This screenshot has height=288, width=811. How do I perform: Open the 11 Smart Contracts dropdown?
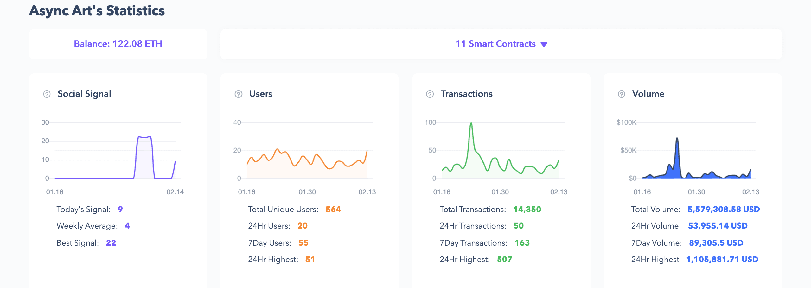[501, 44]
